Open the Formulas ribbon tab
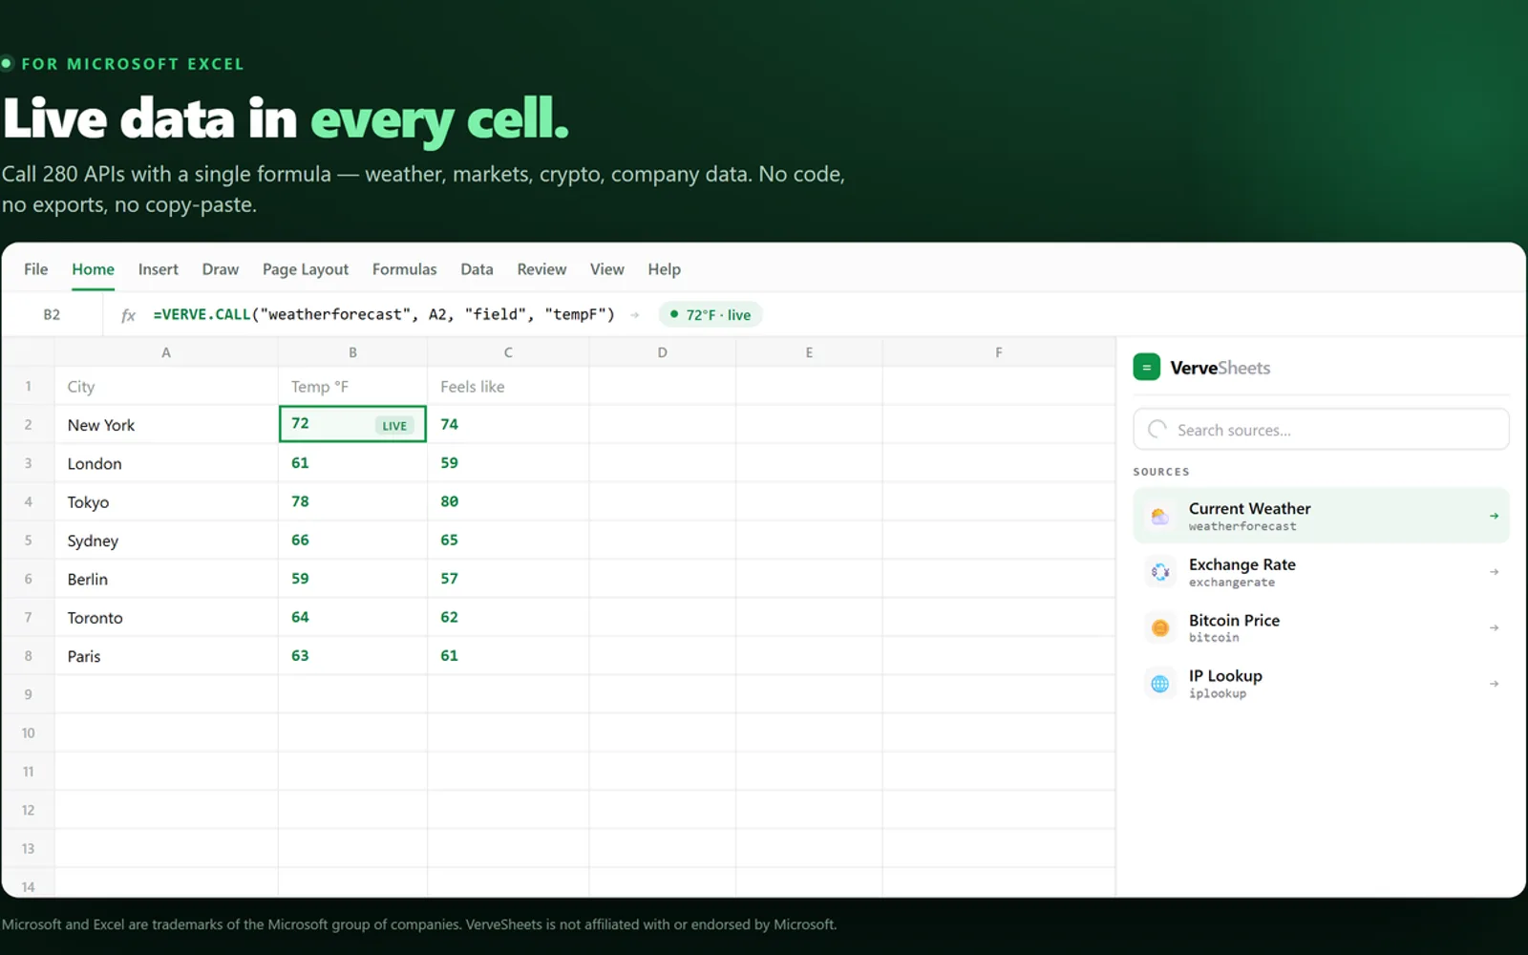1528x955 pixels. (404, 269)
